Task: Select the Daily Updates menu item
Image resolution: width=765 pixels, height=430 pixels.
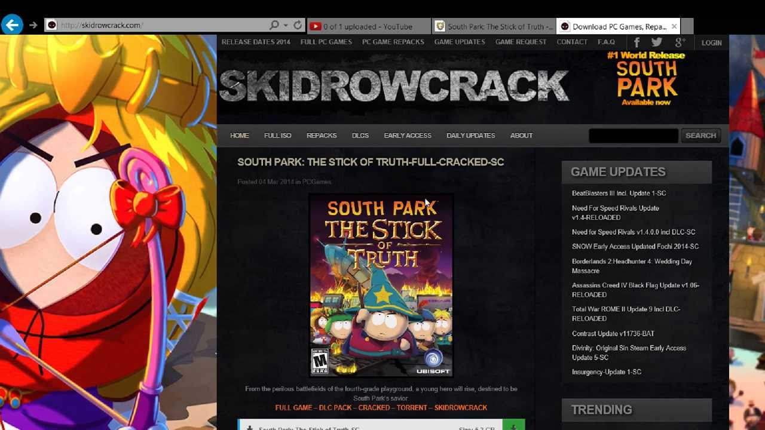Action: point(470,136)
